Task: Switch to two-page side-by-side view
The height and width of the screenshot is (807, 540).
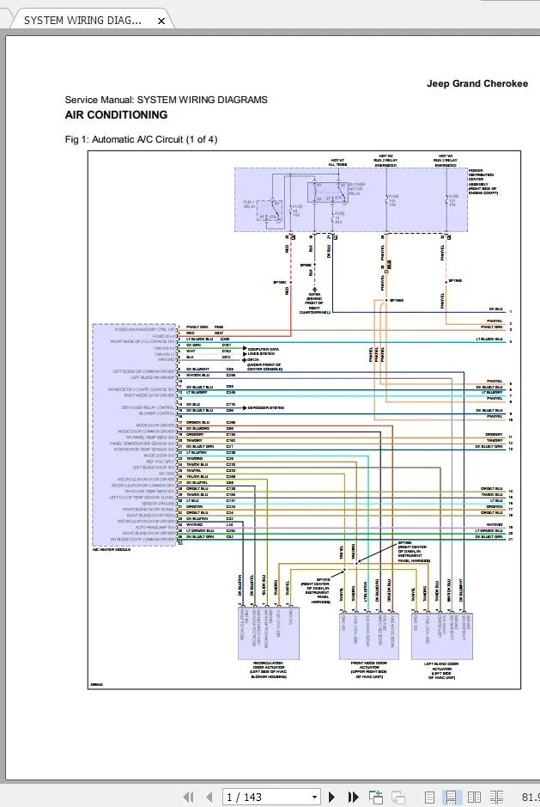Action: click(474, 797)
